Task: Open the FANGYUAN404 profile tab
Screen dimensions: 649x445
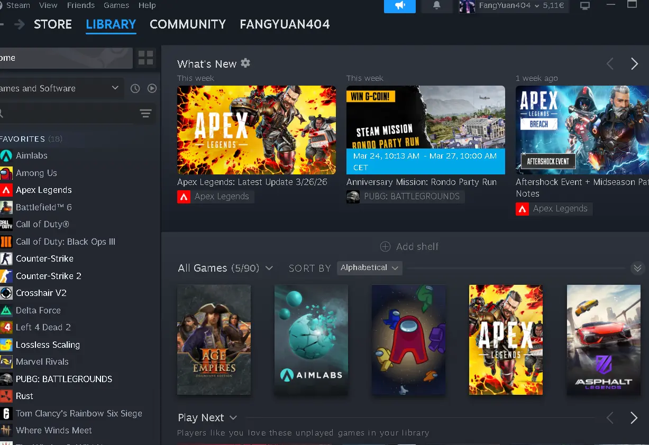Action: (285, 24)
